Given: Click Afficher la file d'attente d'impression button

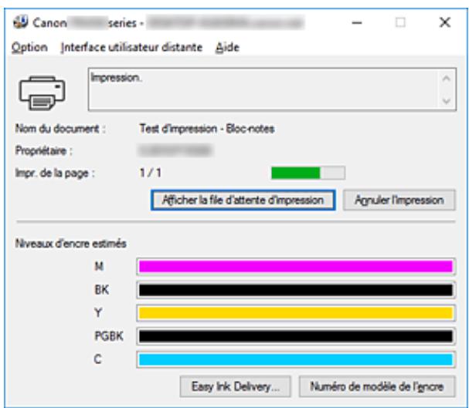Looking at the screenshot, I should pos(243,200).
